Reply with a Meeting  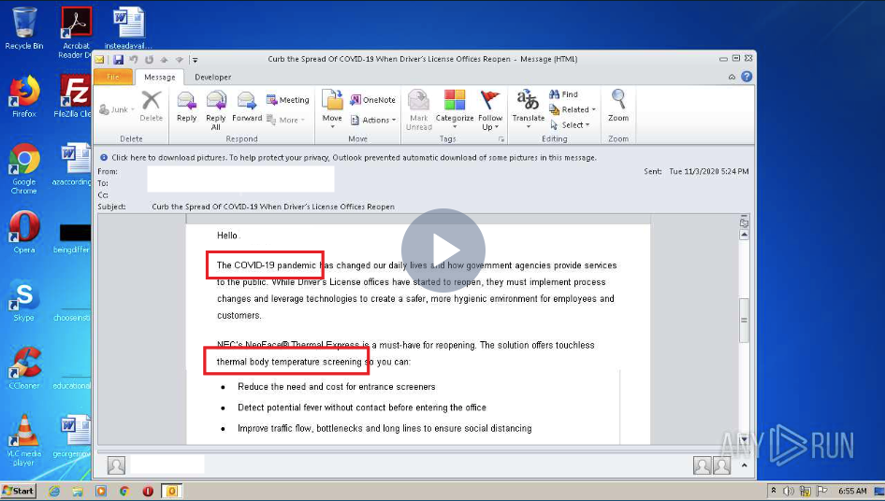pyautogui.click(x=288, y=100)
